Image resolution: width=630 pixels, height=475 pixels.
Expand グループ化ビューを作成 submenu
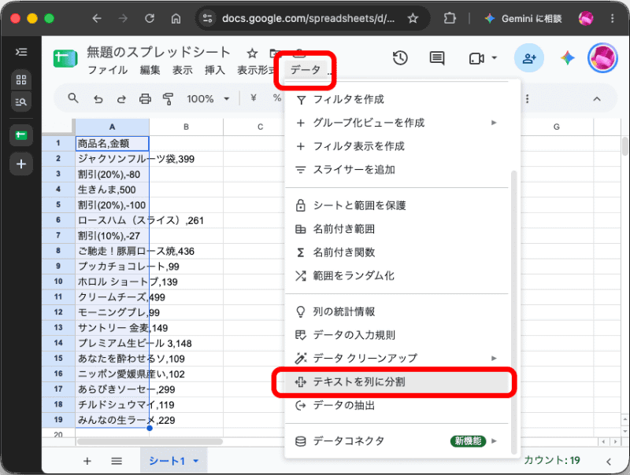[x=494, y=123]
